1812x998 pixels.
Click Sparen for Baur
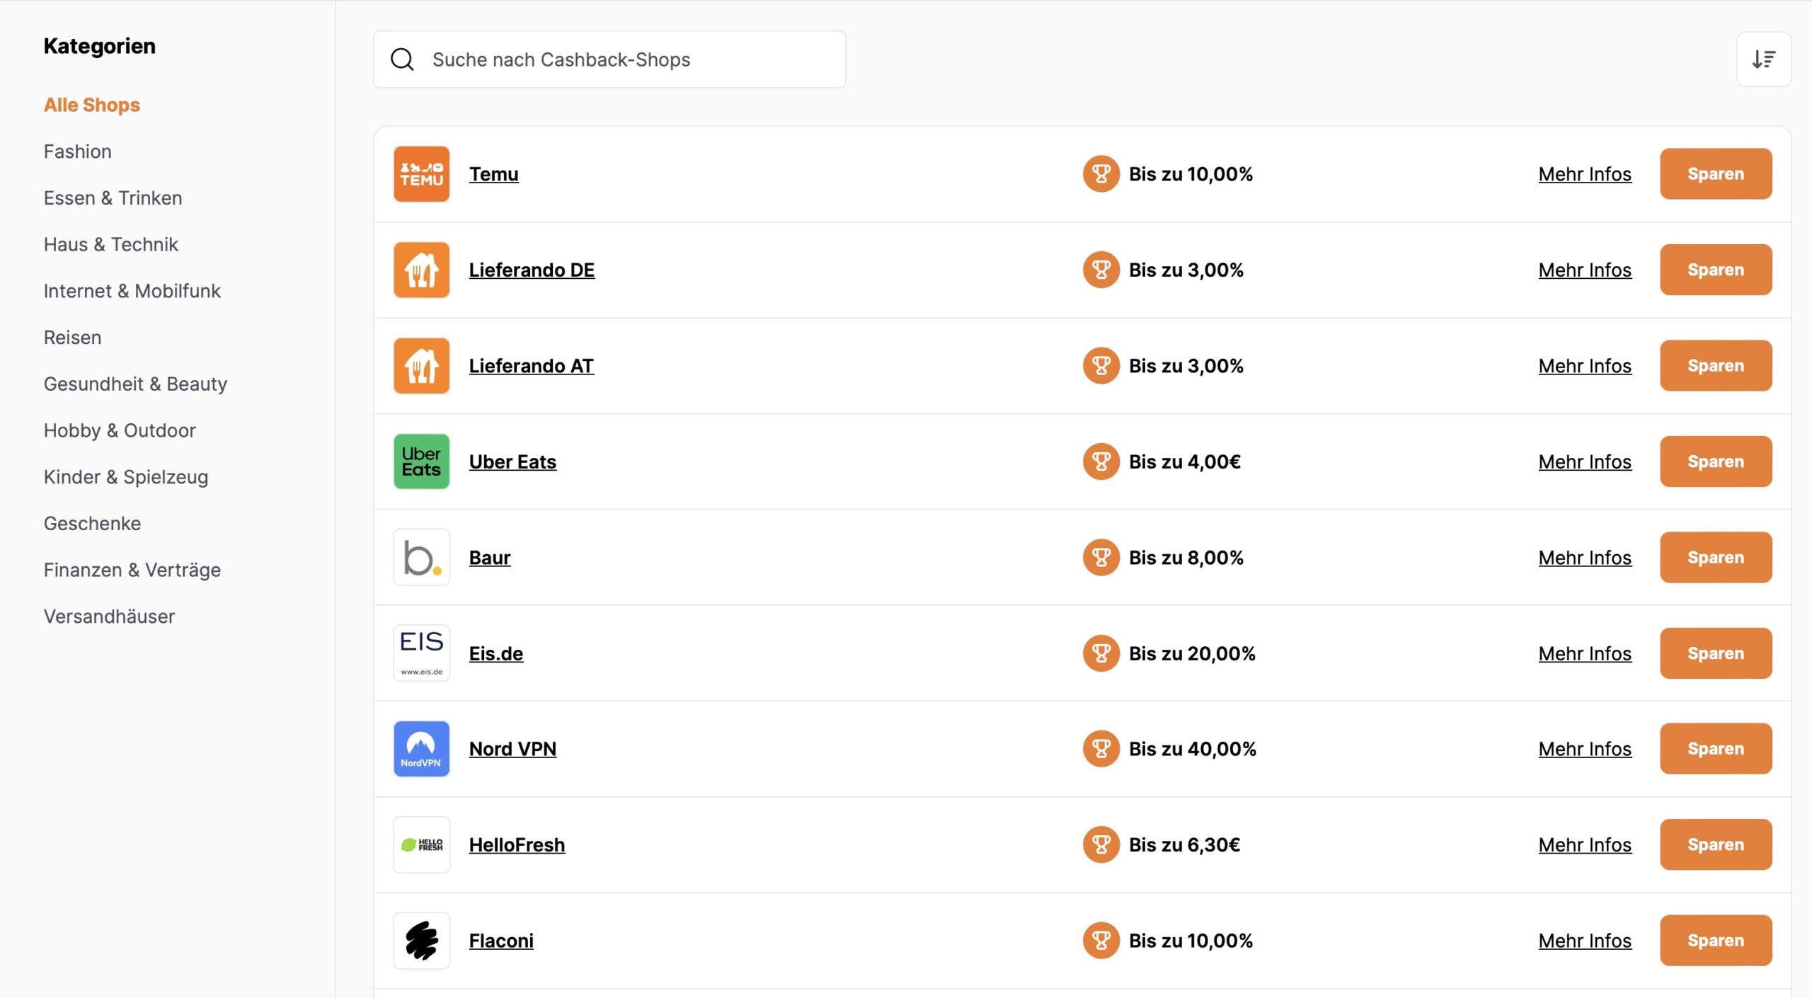1716,558
